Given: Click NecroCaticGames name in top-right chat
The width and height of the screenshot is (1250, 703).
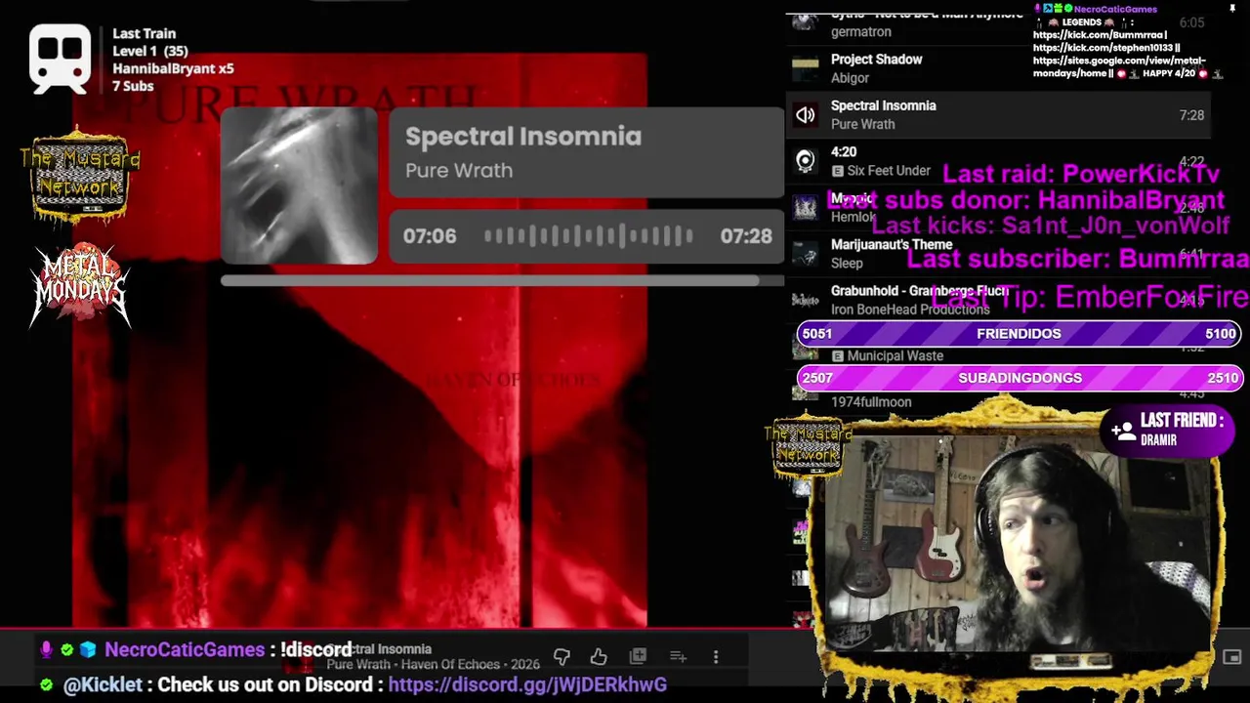Looking at the screenshot, I should [1115, 9].
